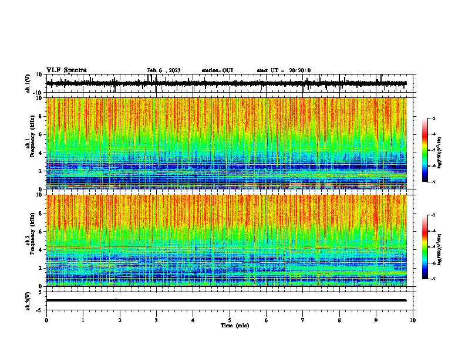Screen dimensions: 465x359
Task: Click the "-7" tick on ch.2 color bar
Action: pyautogui.click(x=433, y=279)
